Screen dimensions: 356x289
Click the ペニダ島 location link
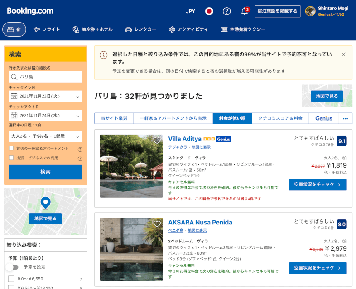(x=176, y=231)
